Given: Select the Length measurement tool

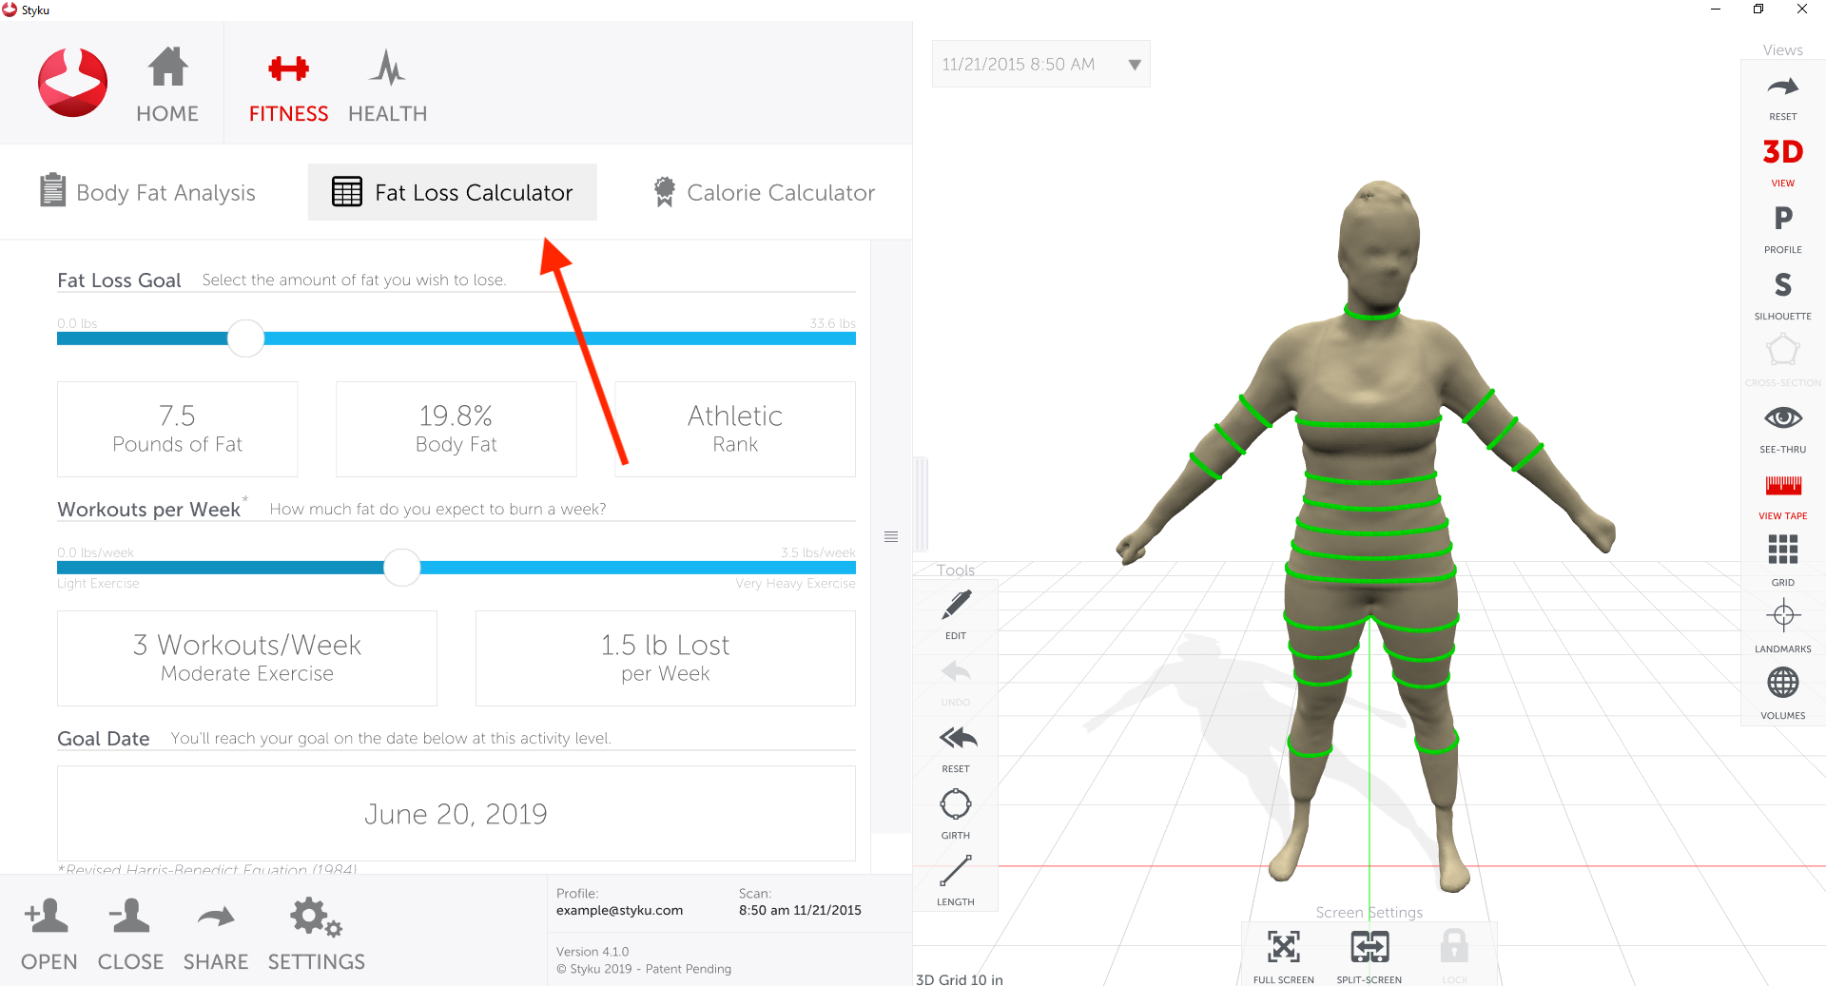Looking at the screenshot, I should (955, 880).
